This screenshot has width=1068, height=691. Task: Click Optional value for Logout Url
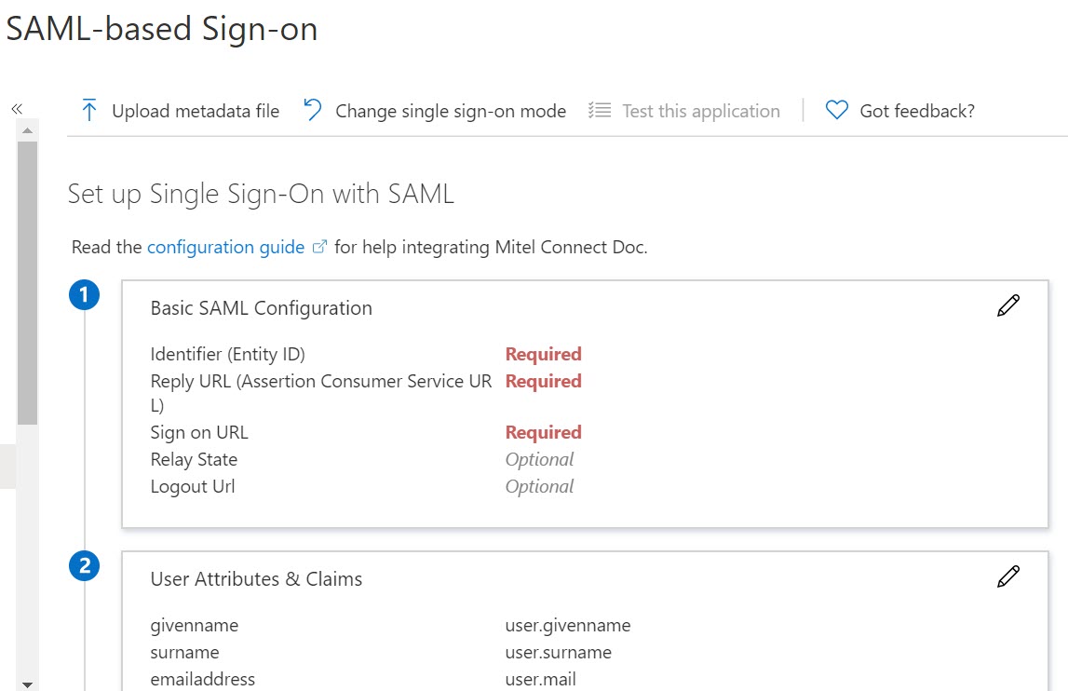(x=539, y=486)
